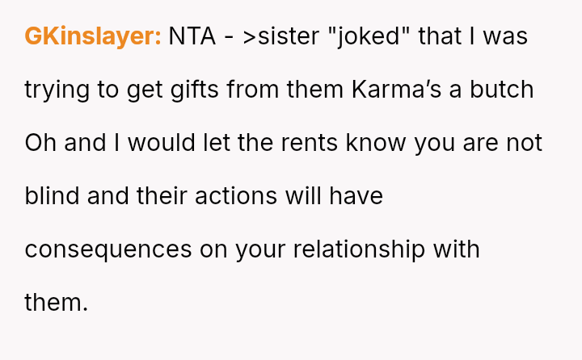Click the word "with" ending the fifth line
Image resolution: width=582 pixels, height=360 pixels.
point(457,249)
